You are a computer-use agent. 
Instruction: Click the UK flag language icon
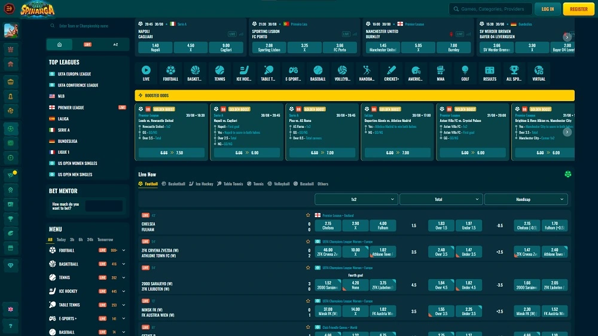pyautogui.click(x=10, y=309)
